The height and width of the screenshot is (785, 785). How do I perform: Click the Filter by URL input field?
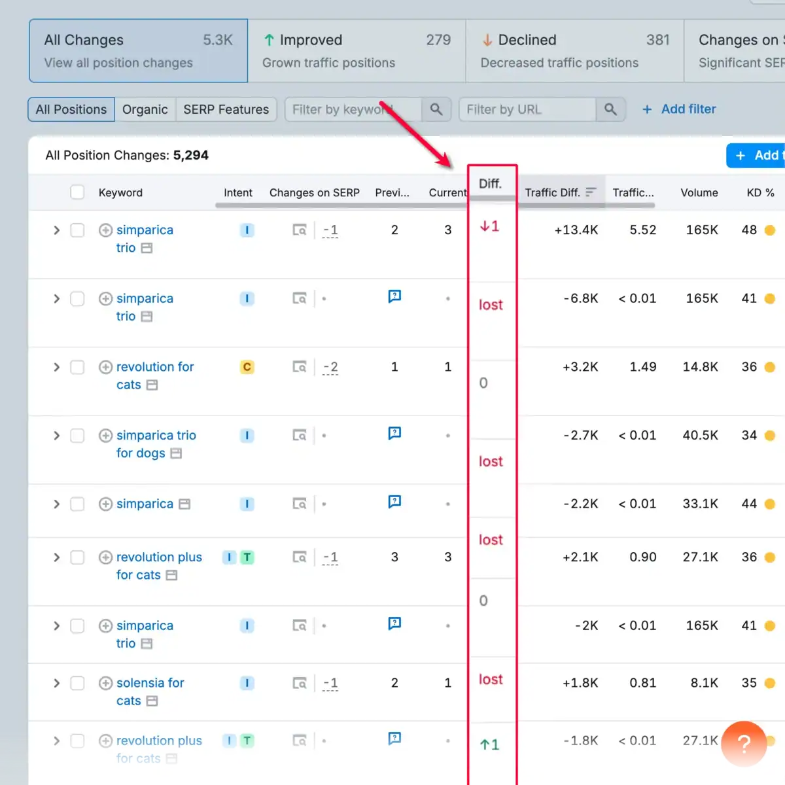coord(527,109)
